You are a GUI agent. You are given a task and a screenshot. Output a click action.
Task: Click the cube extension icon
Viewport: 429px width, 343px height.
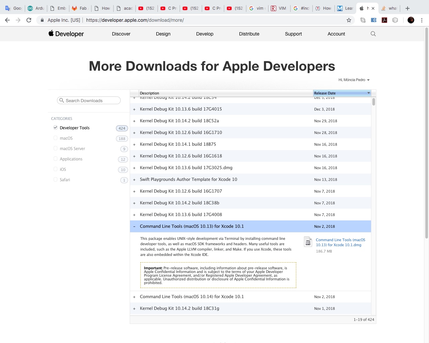click(395, 20)
